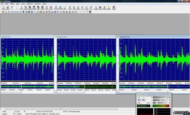This screenshot has height=115, width=190.
Task: Click the overview waveform of (sezooo).wav window
Action: point(27,86)
